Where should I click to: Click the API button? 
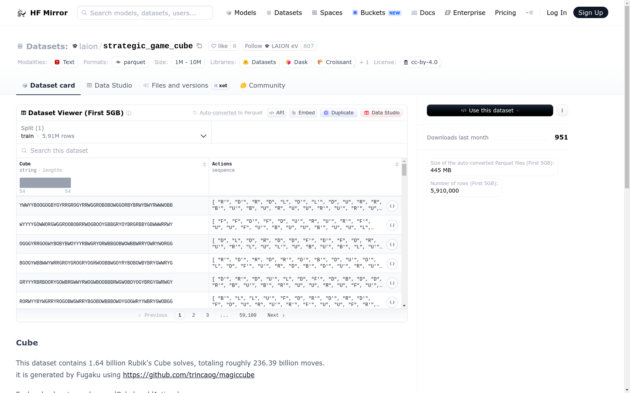click(277, 113)
